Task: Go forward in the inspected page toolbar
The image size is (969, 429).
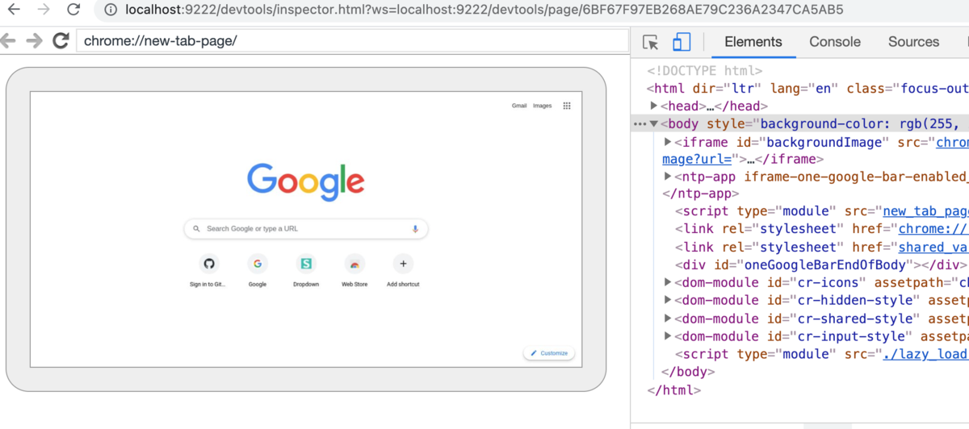Action: (34, 40)
